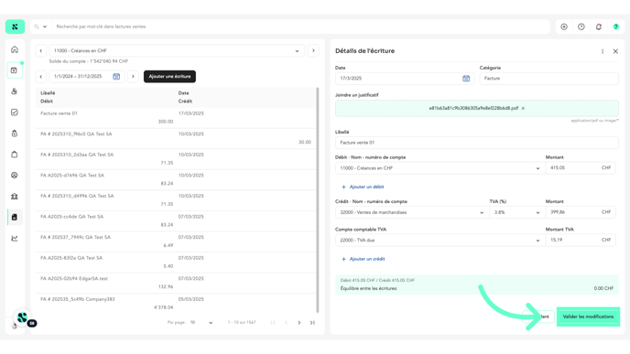630x354 pixels.
Task: Click the search magnifier icon
Action: pos(37,27)
